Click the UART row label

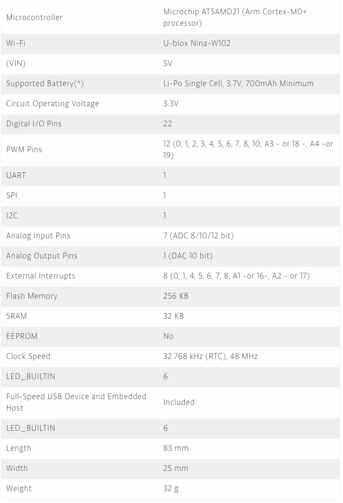coord(16,176)
